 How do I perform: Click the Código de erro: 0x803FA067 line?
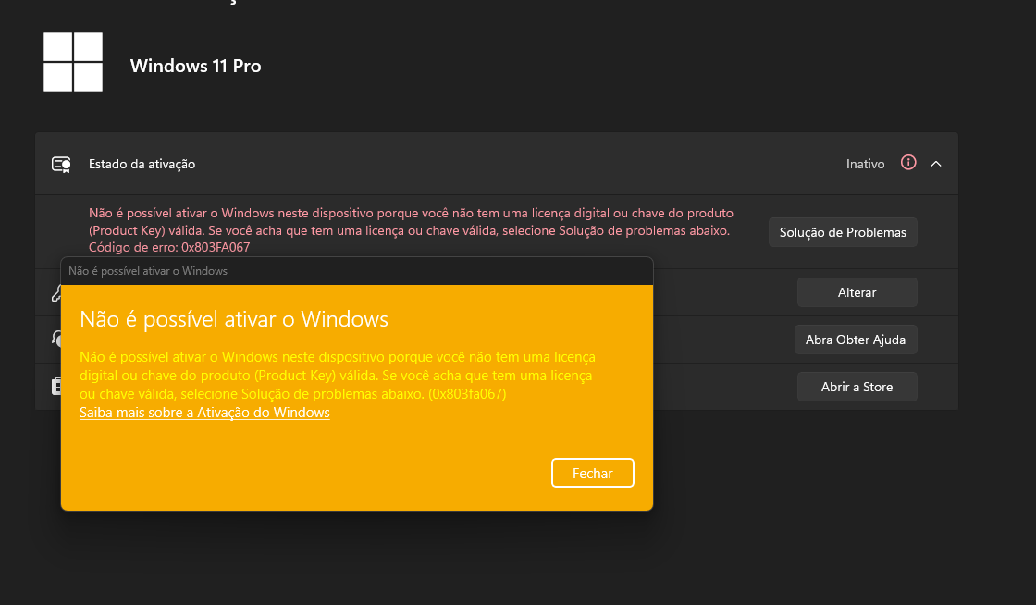coord(169,247)
